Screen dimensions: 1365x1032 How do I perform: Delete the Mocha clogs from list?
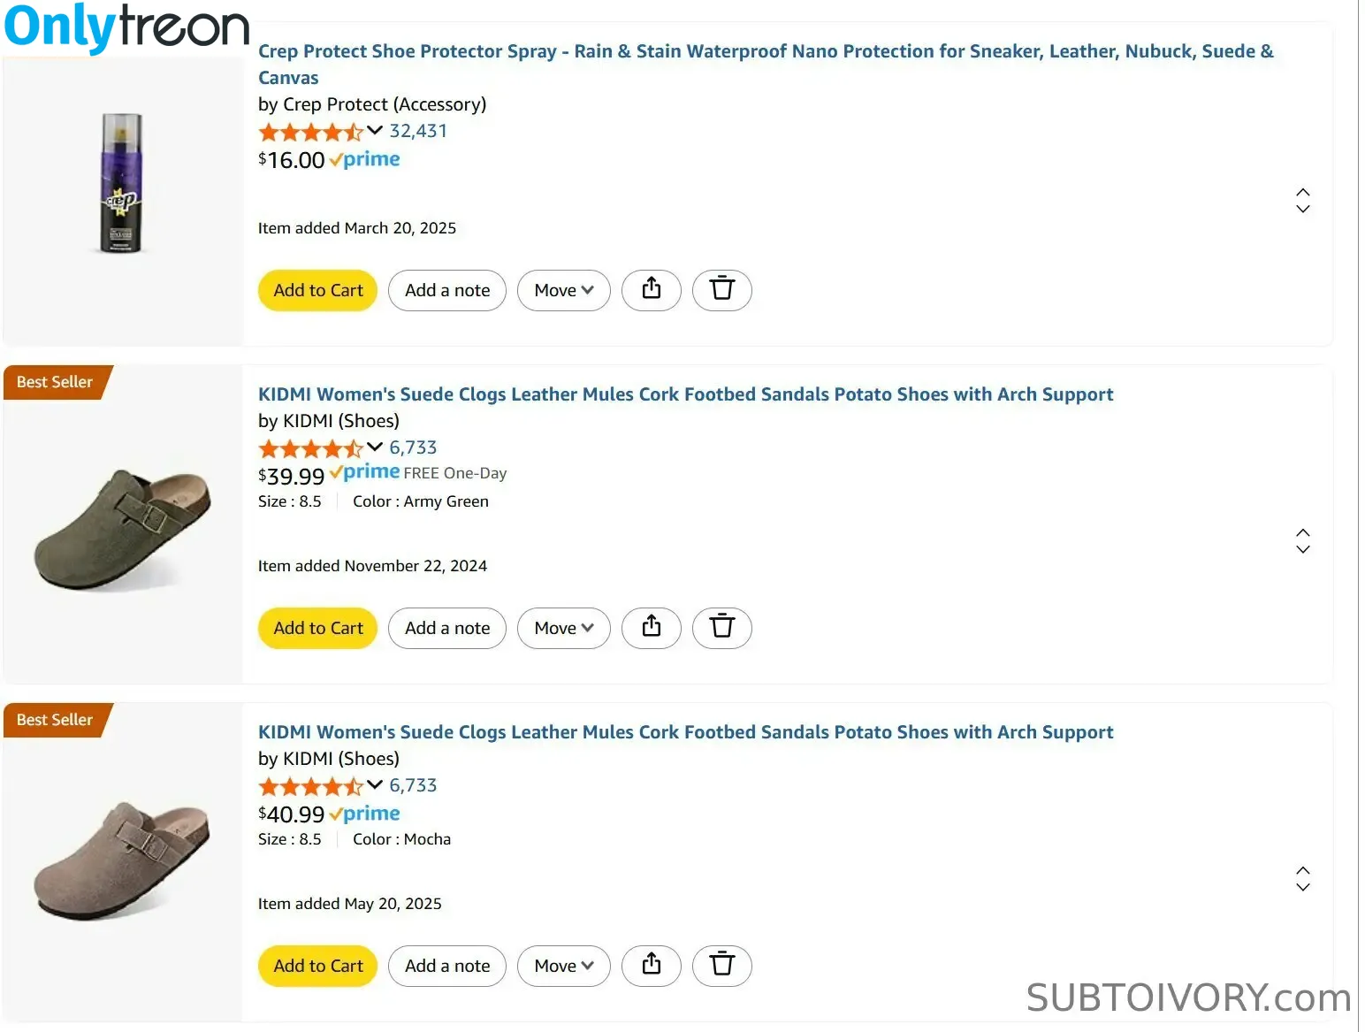[722, 966]
